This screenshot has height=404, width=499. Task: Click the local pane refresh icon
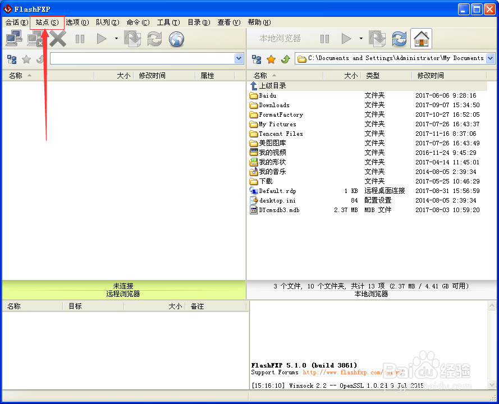click(399, 39)
